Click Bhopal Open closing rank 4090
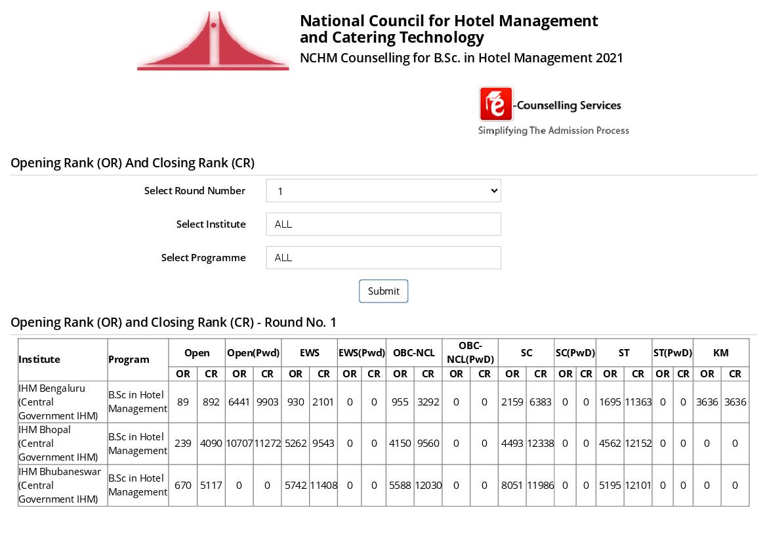This screenshot has height=542, width=767. tap(211, 444)
